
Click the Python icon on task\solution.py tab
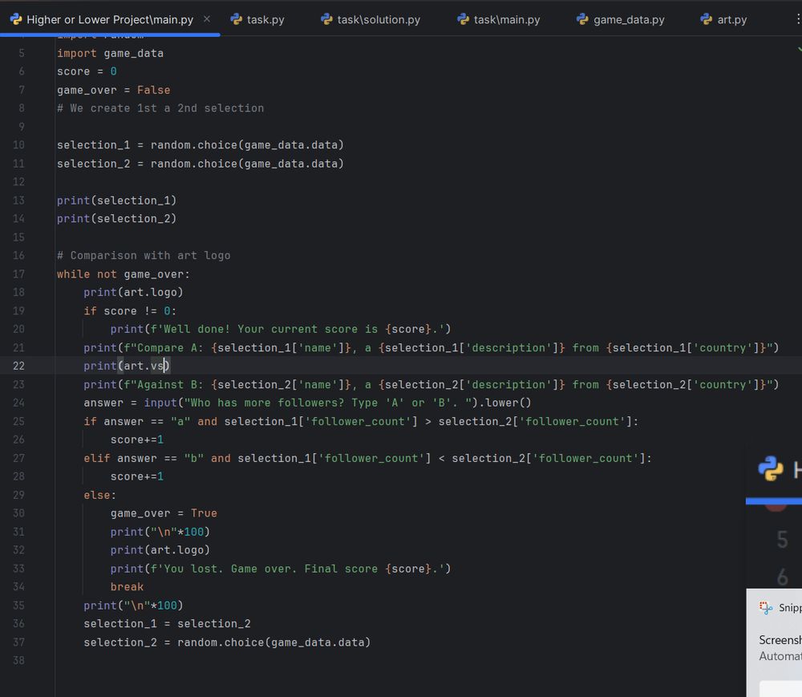pyautogui.click(x=326, y=19)
